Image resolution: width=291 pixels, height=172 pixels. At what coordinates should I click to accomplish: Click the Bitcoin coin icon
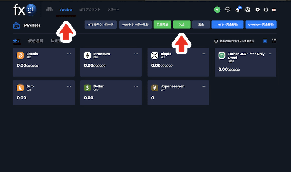coord(20,56)
